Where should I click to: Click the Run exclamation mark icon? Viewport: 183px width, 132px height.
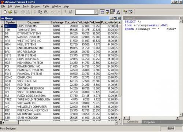coord(65,12)
